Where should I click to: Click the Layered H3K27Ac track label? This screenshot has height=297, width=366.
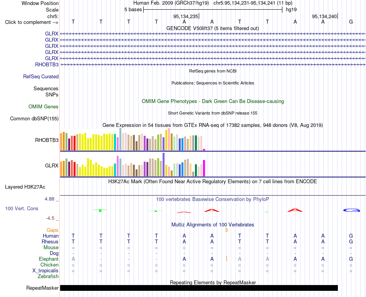click(x=25, y=187)
